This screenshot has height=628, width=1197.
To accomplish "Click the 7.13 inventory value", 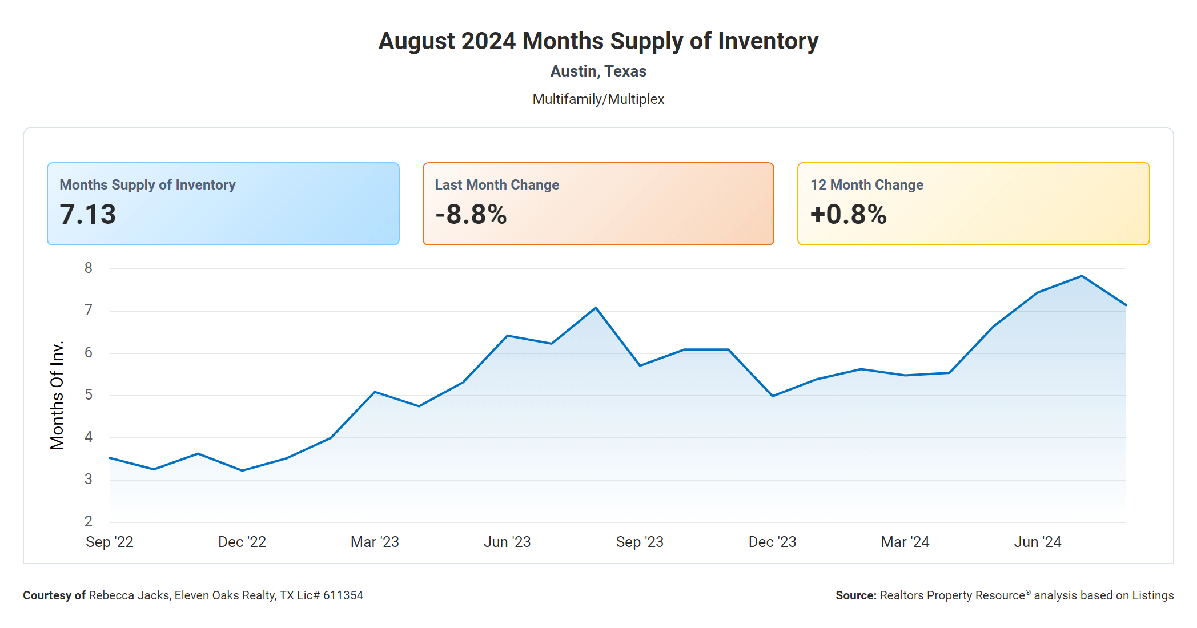I will point(88,215).
